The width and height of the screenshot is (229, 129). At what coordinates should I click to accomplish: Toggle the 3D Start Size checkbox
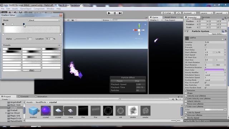pyautogui.click(x=205, y=57)
